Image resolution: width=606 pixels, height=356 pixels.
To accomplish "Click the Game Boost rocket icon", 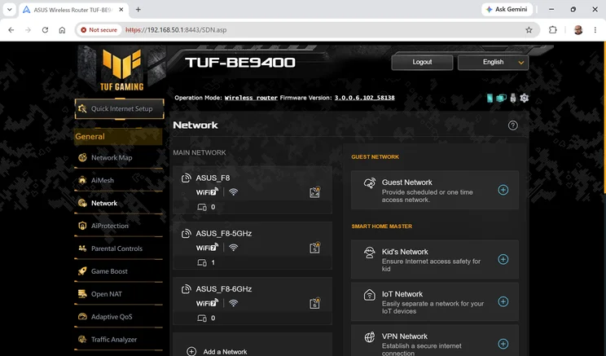I will [82, 271].
